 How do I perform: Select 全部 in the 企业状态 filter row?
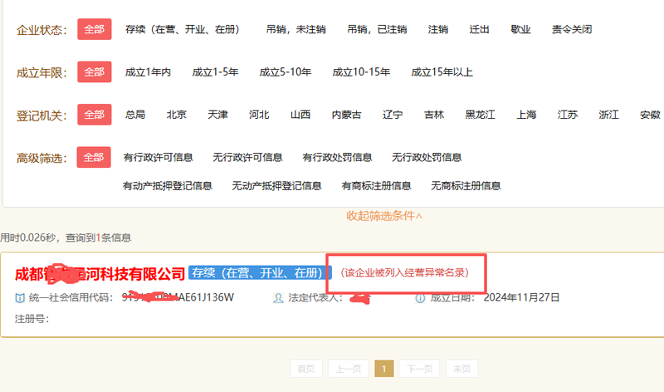(x=95, y=29)
